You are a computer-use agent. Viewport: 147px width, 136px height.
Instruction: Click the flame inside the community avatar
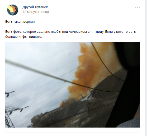[x=12, y=8]
